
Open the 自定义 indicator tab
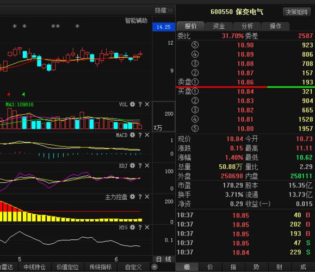click(133, 267)
